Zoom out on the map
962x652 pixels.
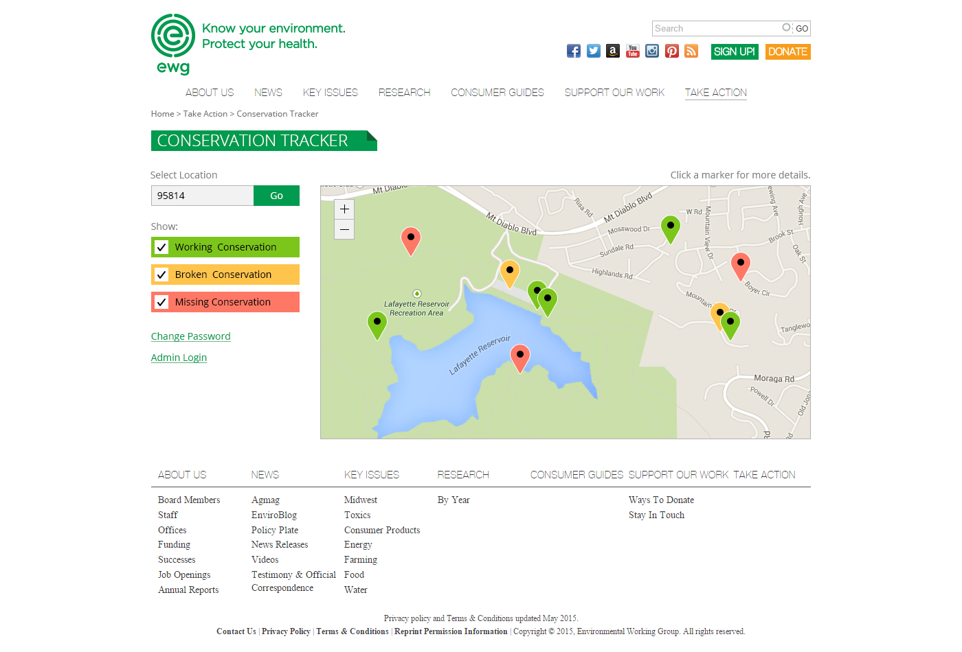(x=344, y=229)
